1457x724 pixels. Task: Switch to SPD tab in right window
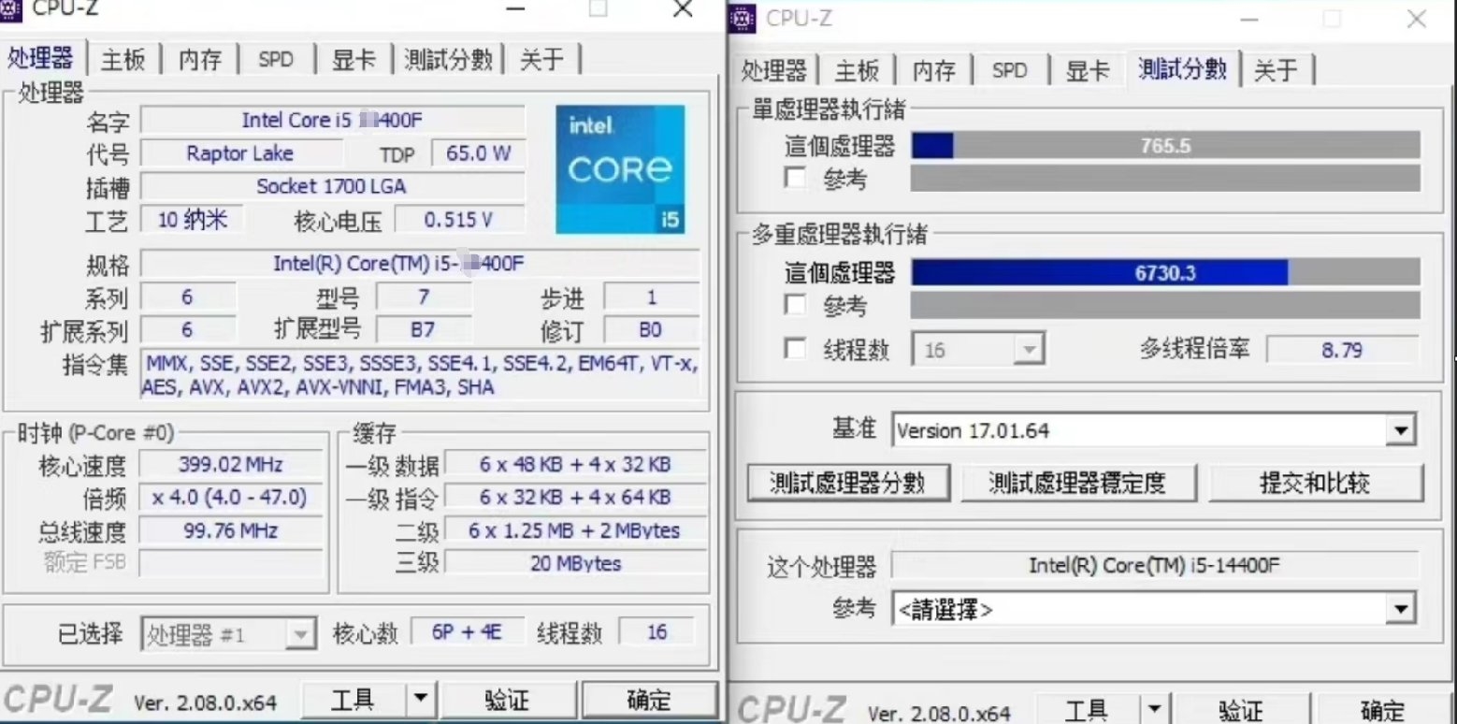1010,70
